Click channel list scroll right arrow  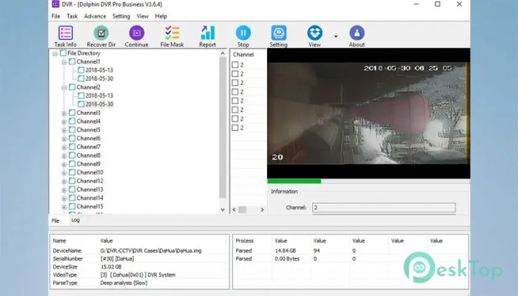pos(262,209)
